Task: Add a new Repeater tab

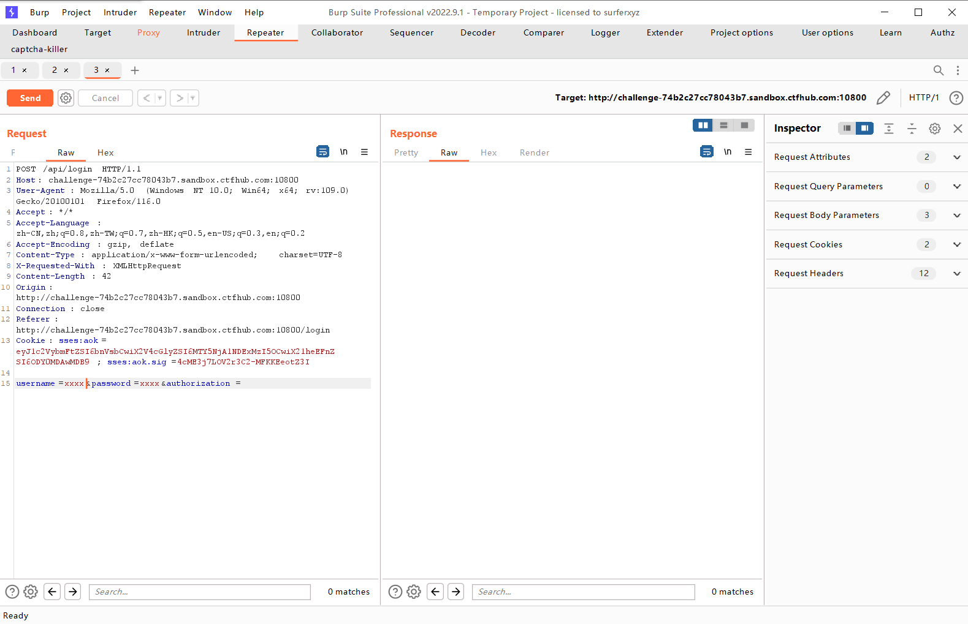Action: click(x=135, y=70)
